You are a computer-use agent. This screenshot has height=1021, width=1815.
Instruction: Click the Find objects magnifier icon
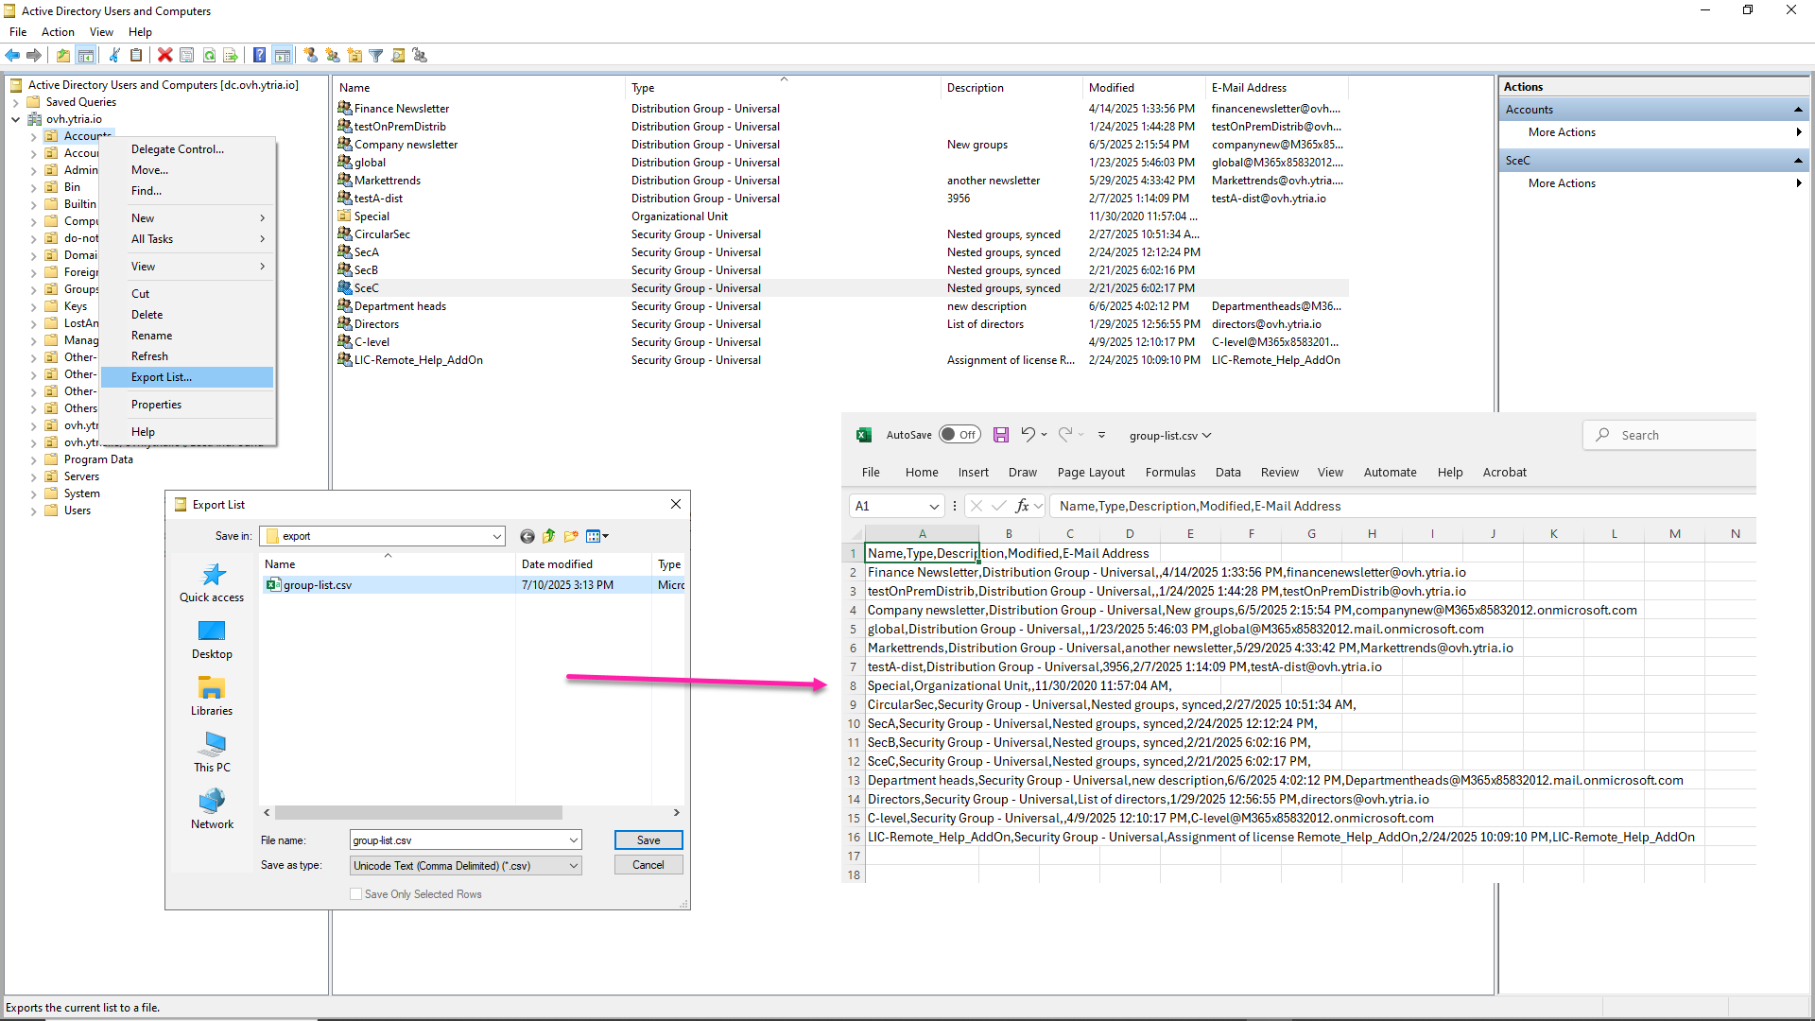398,56
